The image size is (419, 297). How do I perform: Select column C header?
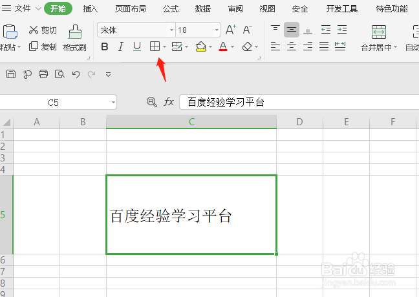[191, 122]
